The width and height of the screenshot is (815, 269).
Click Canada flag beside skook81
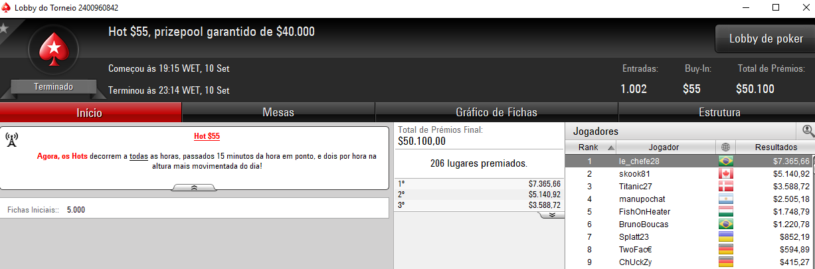(x=725, y=174)
